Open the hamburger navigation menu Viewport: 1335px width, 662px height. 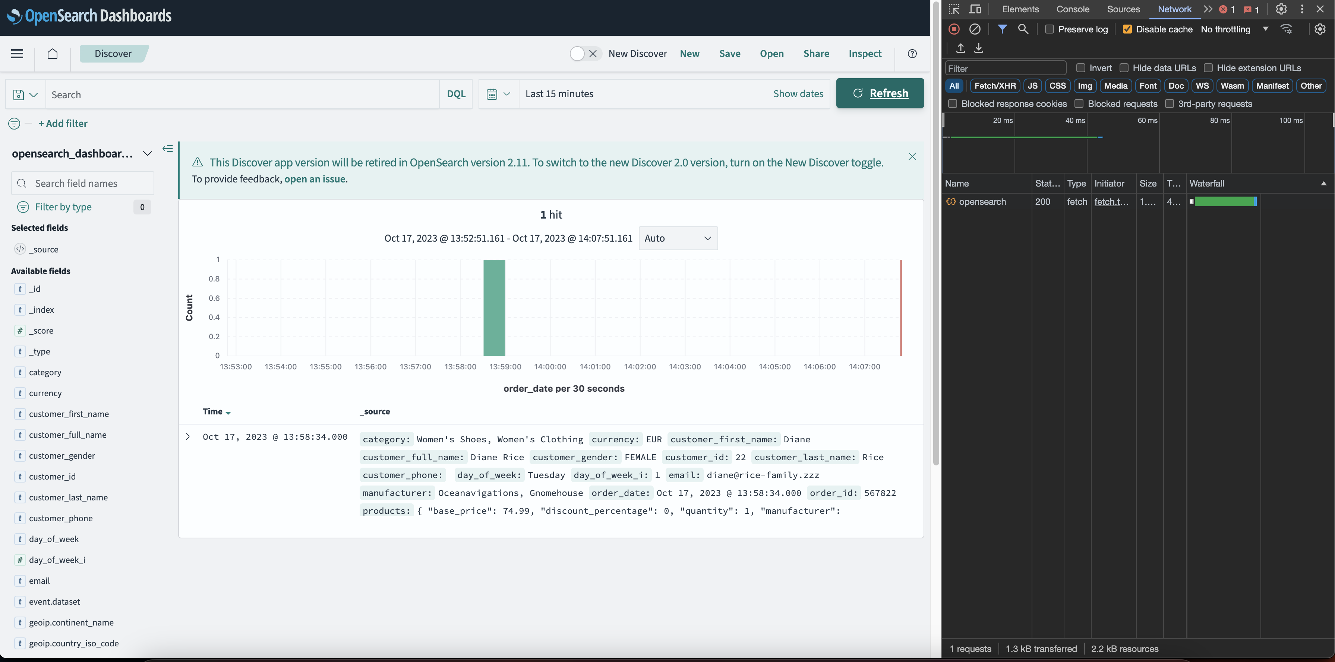click(x=17, y=54)
